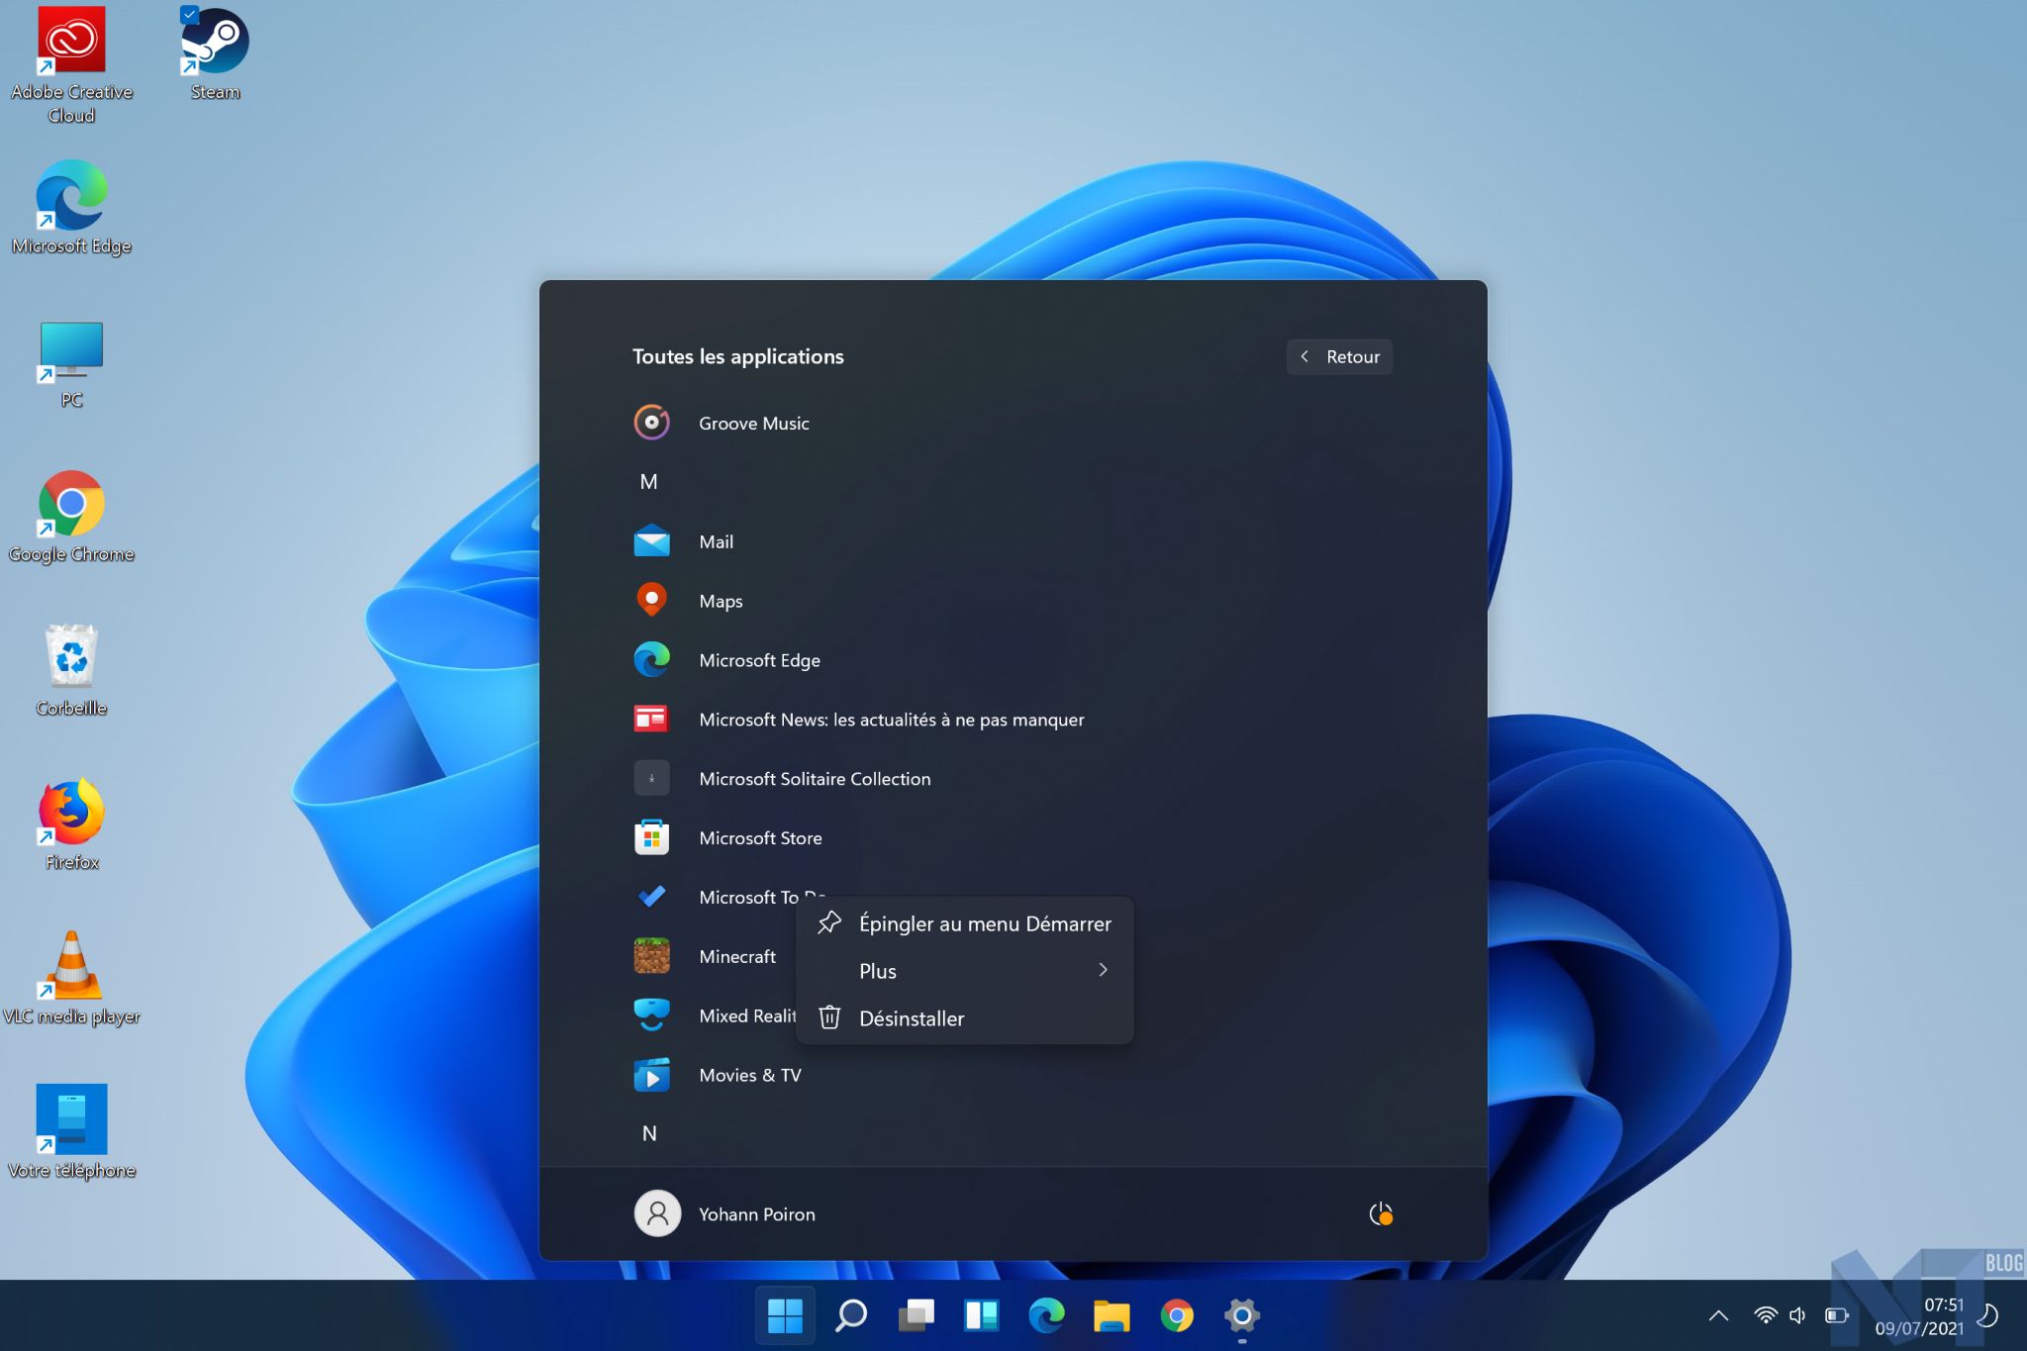Click the power button in the Start menu
The width and height of the screenshot is (2027, 1351).
click(1382, 1213)
